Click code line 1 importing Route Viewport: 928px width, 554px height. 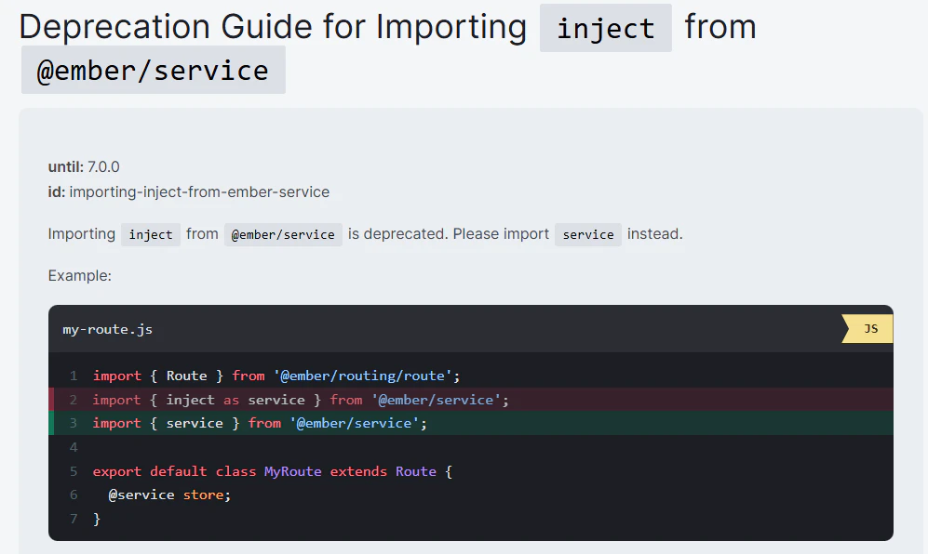(276, 376)
